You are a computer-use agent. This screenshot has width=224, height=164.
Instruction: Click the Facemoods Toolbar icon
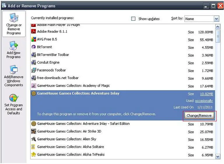(x=33, y=70)
